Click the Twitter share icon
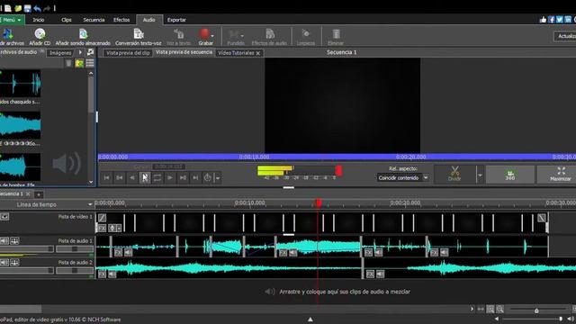This screenshot has height=324, width=576. tap(560, 20)
